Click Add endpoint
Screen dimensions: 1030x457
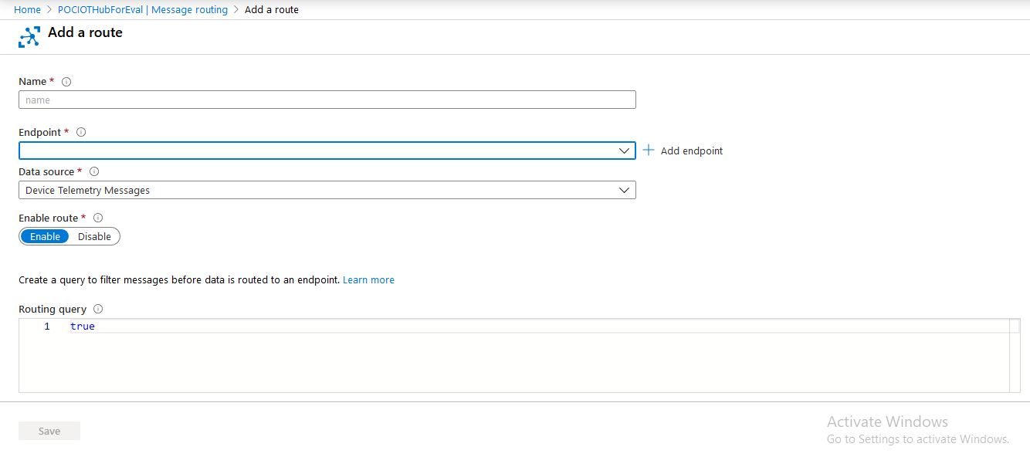691,151
